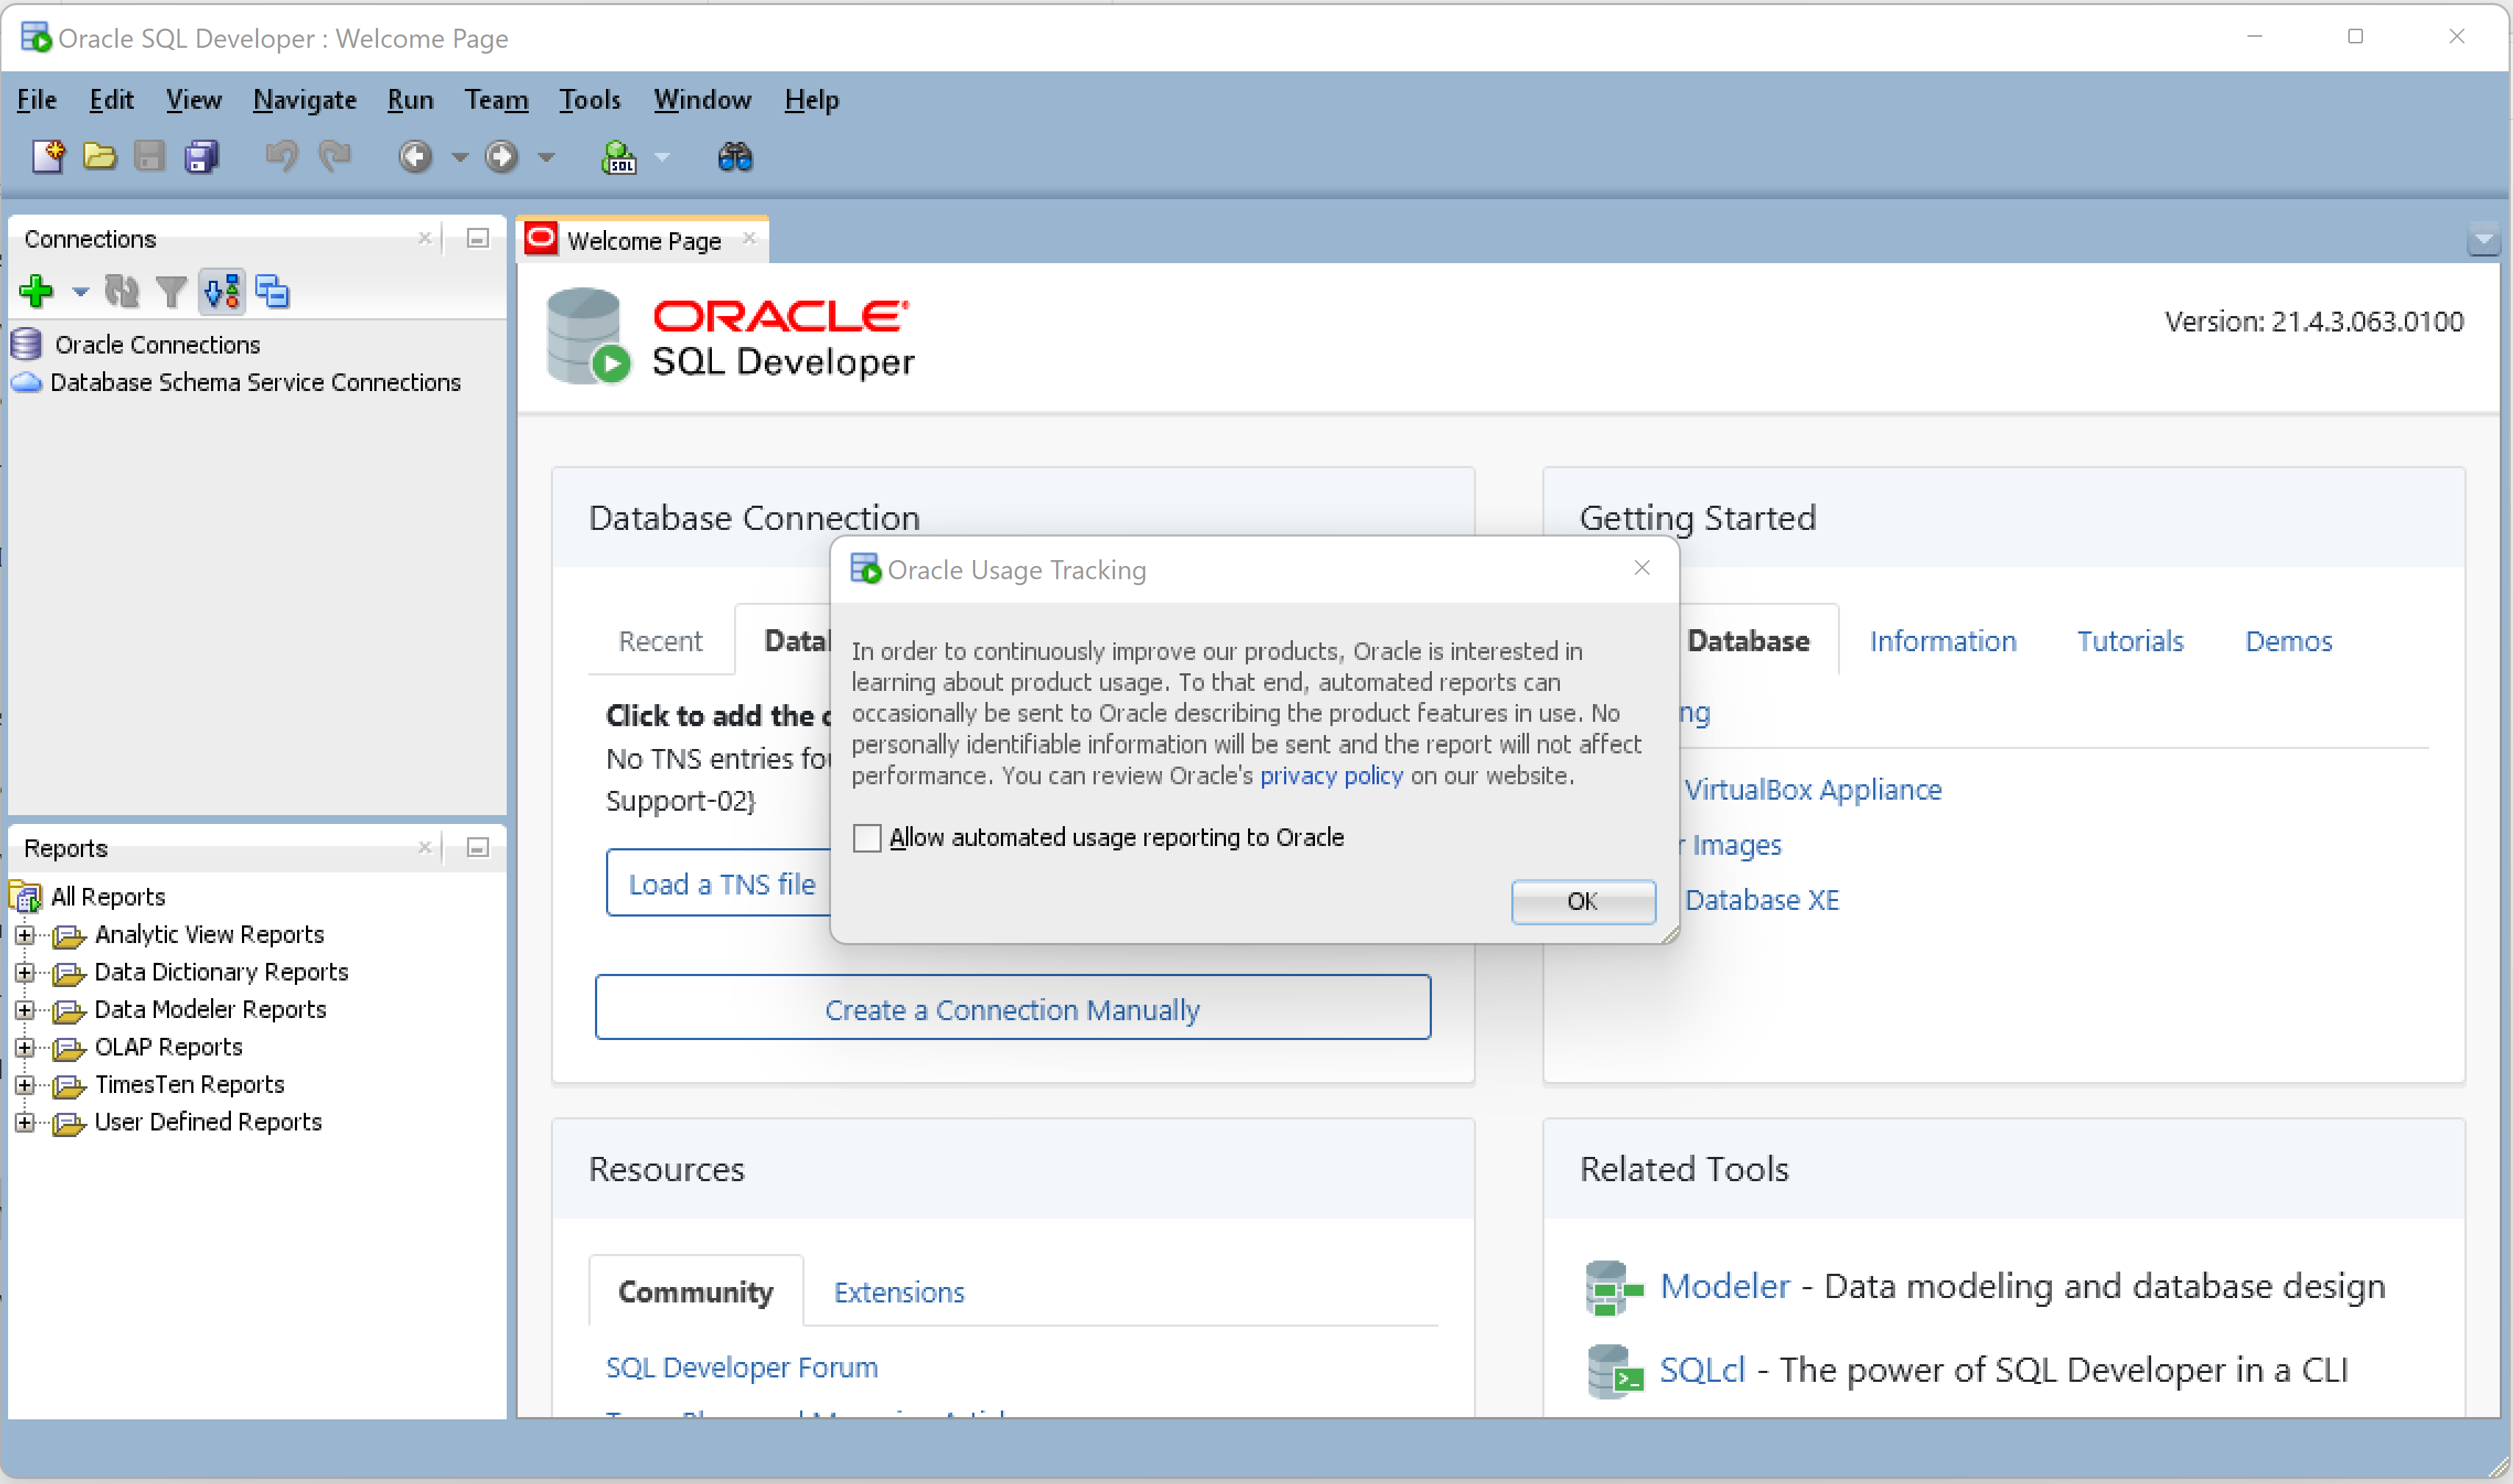Open the Help menu
The height and width of the screenshot is (1484, 2513).
pos(811,100)
